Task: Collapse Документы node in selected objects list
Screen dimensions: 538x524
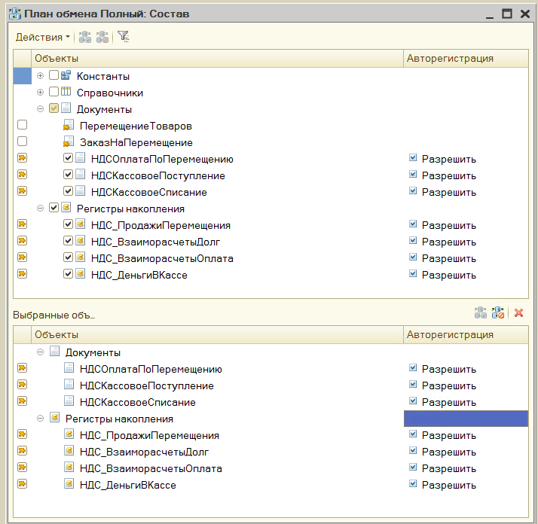Action: (40, 352)
